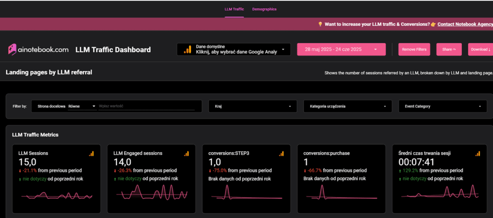
Task: Click the 129.2% change on session duration
Action: 411,170
